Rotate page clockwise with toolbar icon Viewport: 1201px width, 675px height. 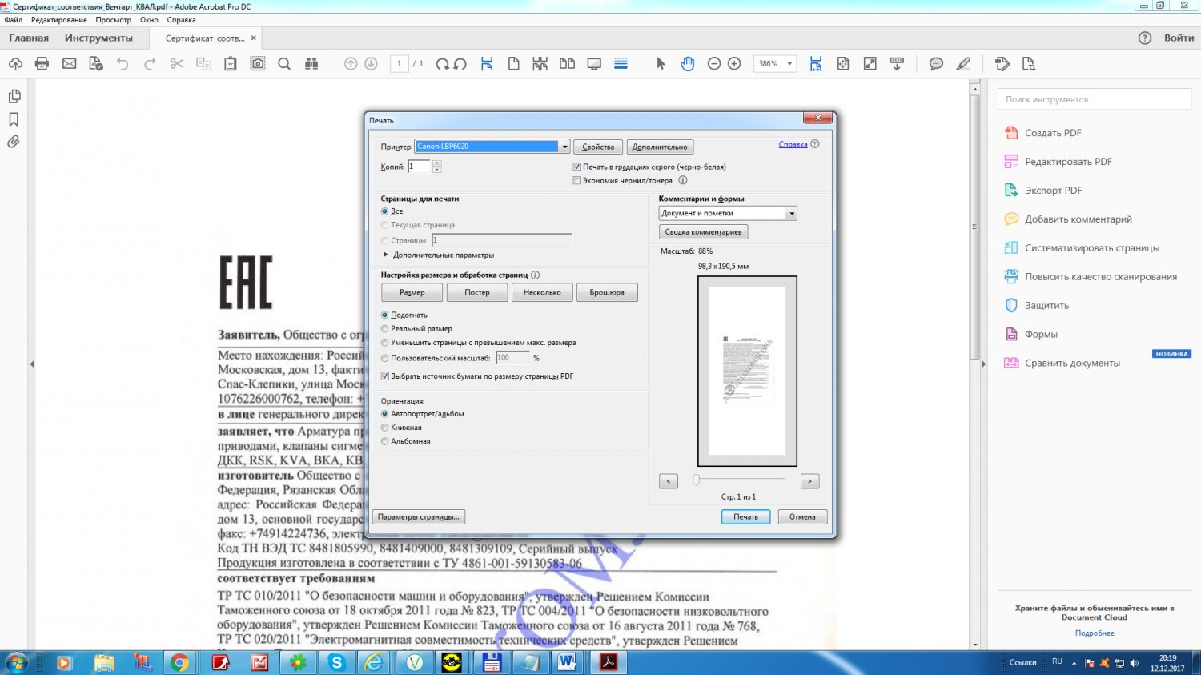[x=442, y=64]
